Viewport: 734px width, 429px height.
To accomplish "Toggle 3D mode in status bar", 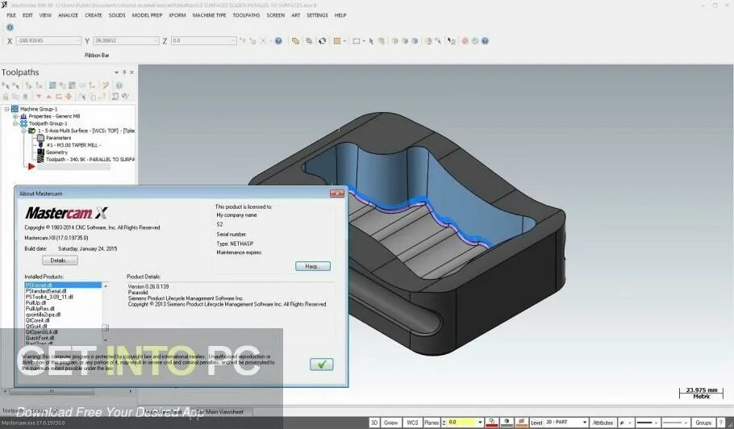I will [374, 423].
